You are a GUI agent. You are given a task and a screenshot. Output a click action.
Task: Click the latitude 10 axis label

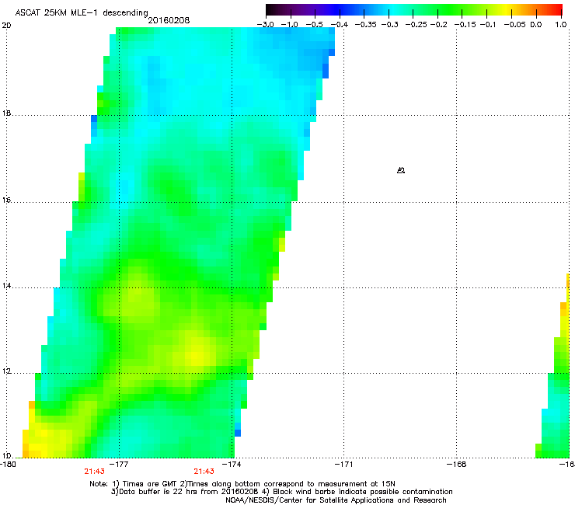pos(6,456)
